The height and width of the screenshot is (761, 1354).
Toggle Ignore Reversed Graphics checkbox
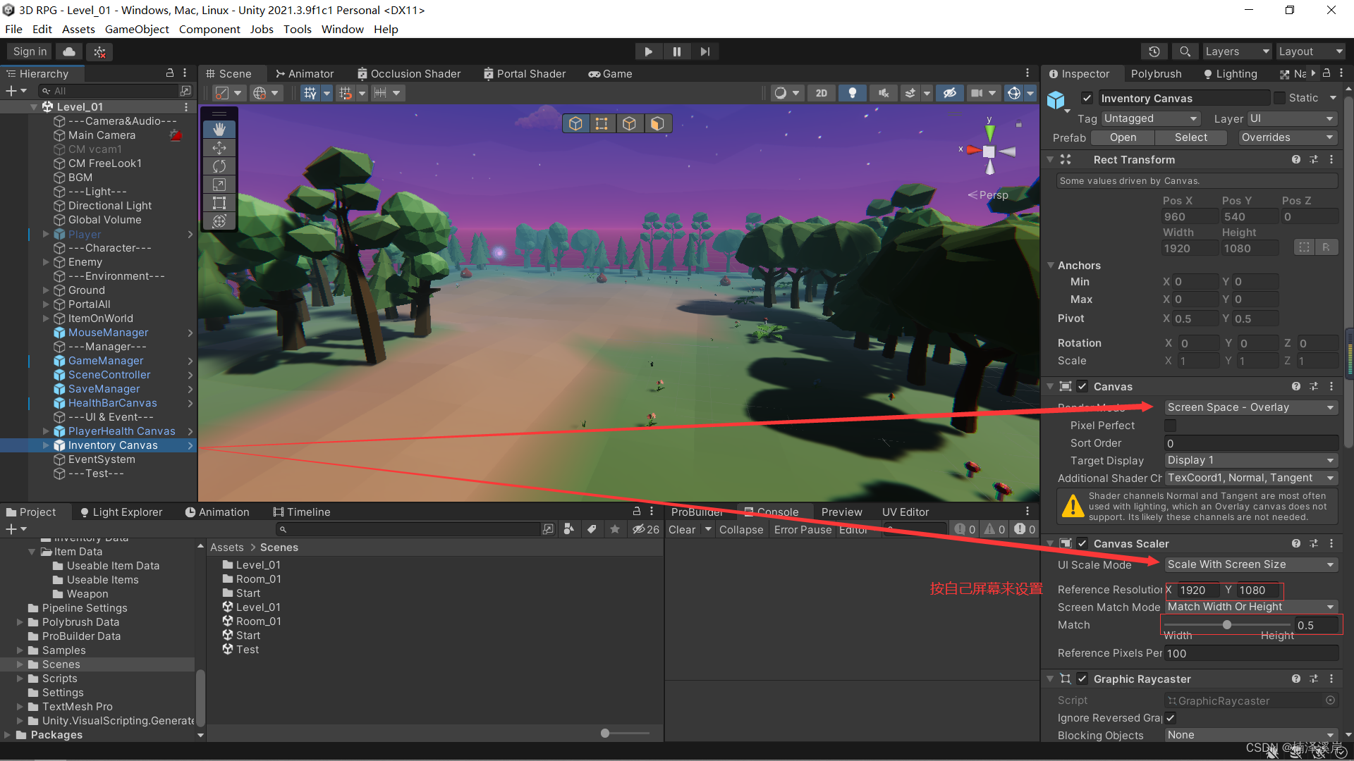1171,718
